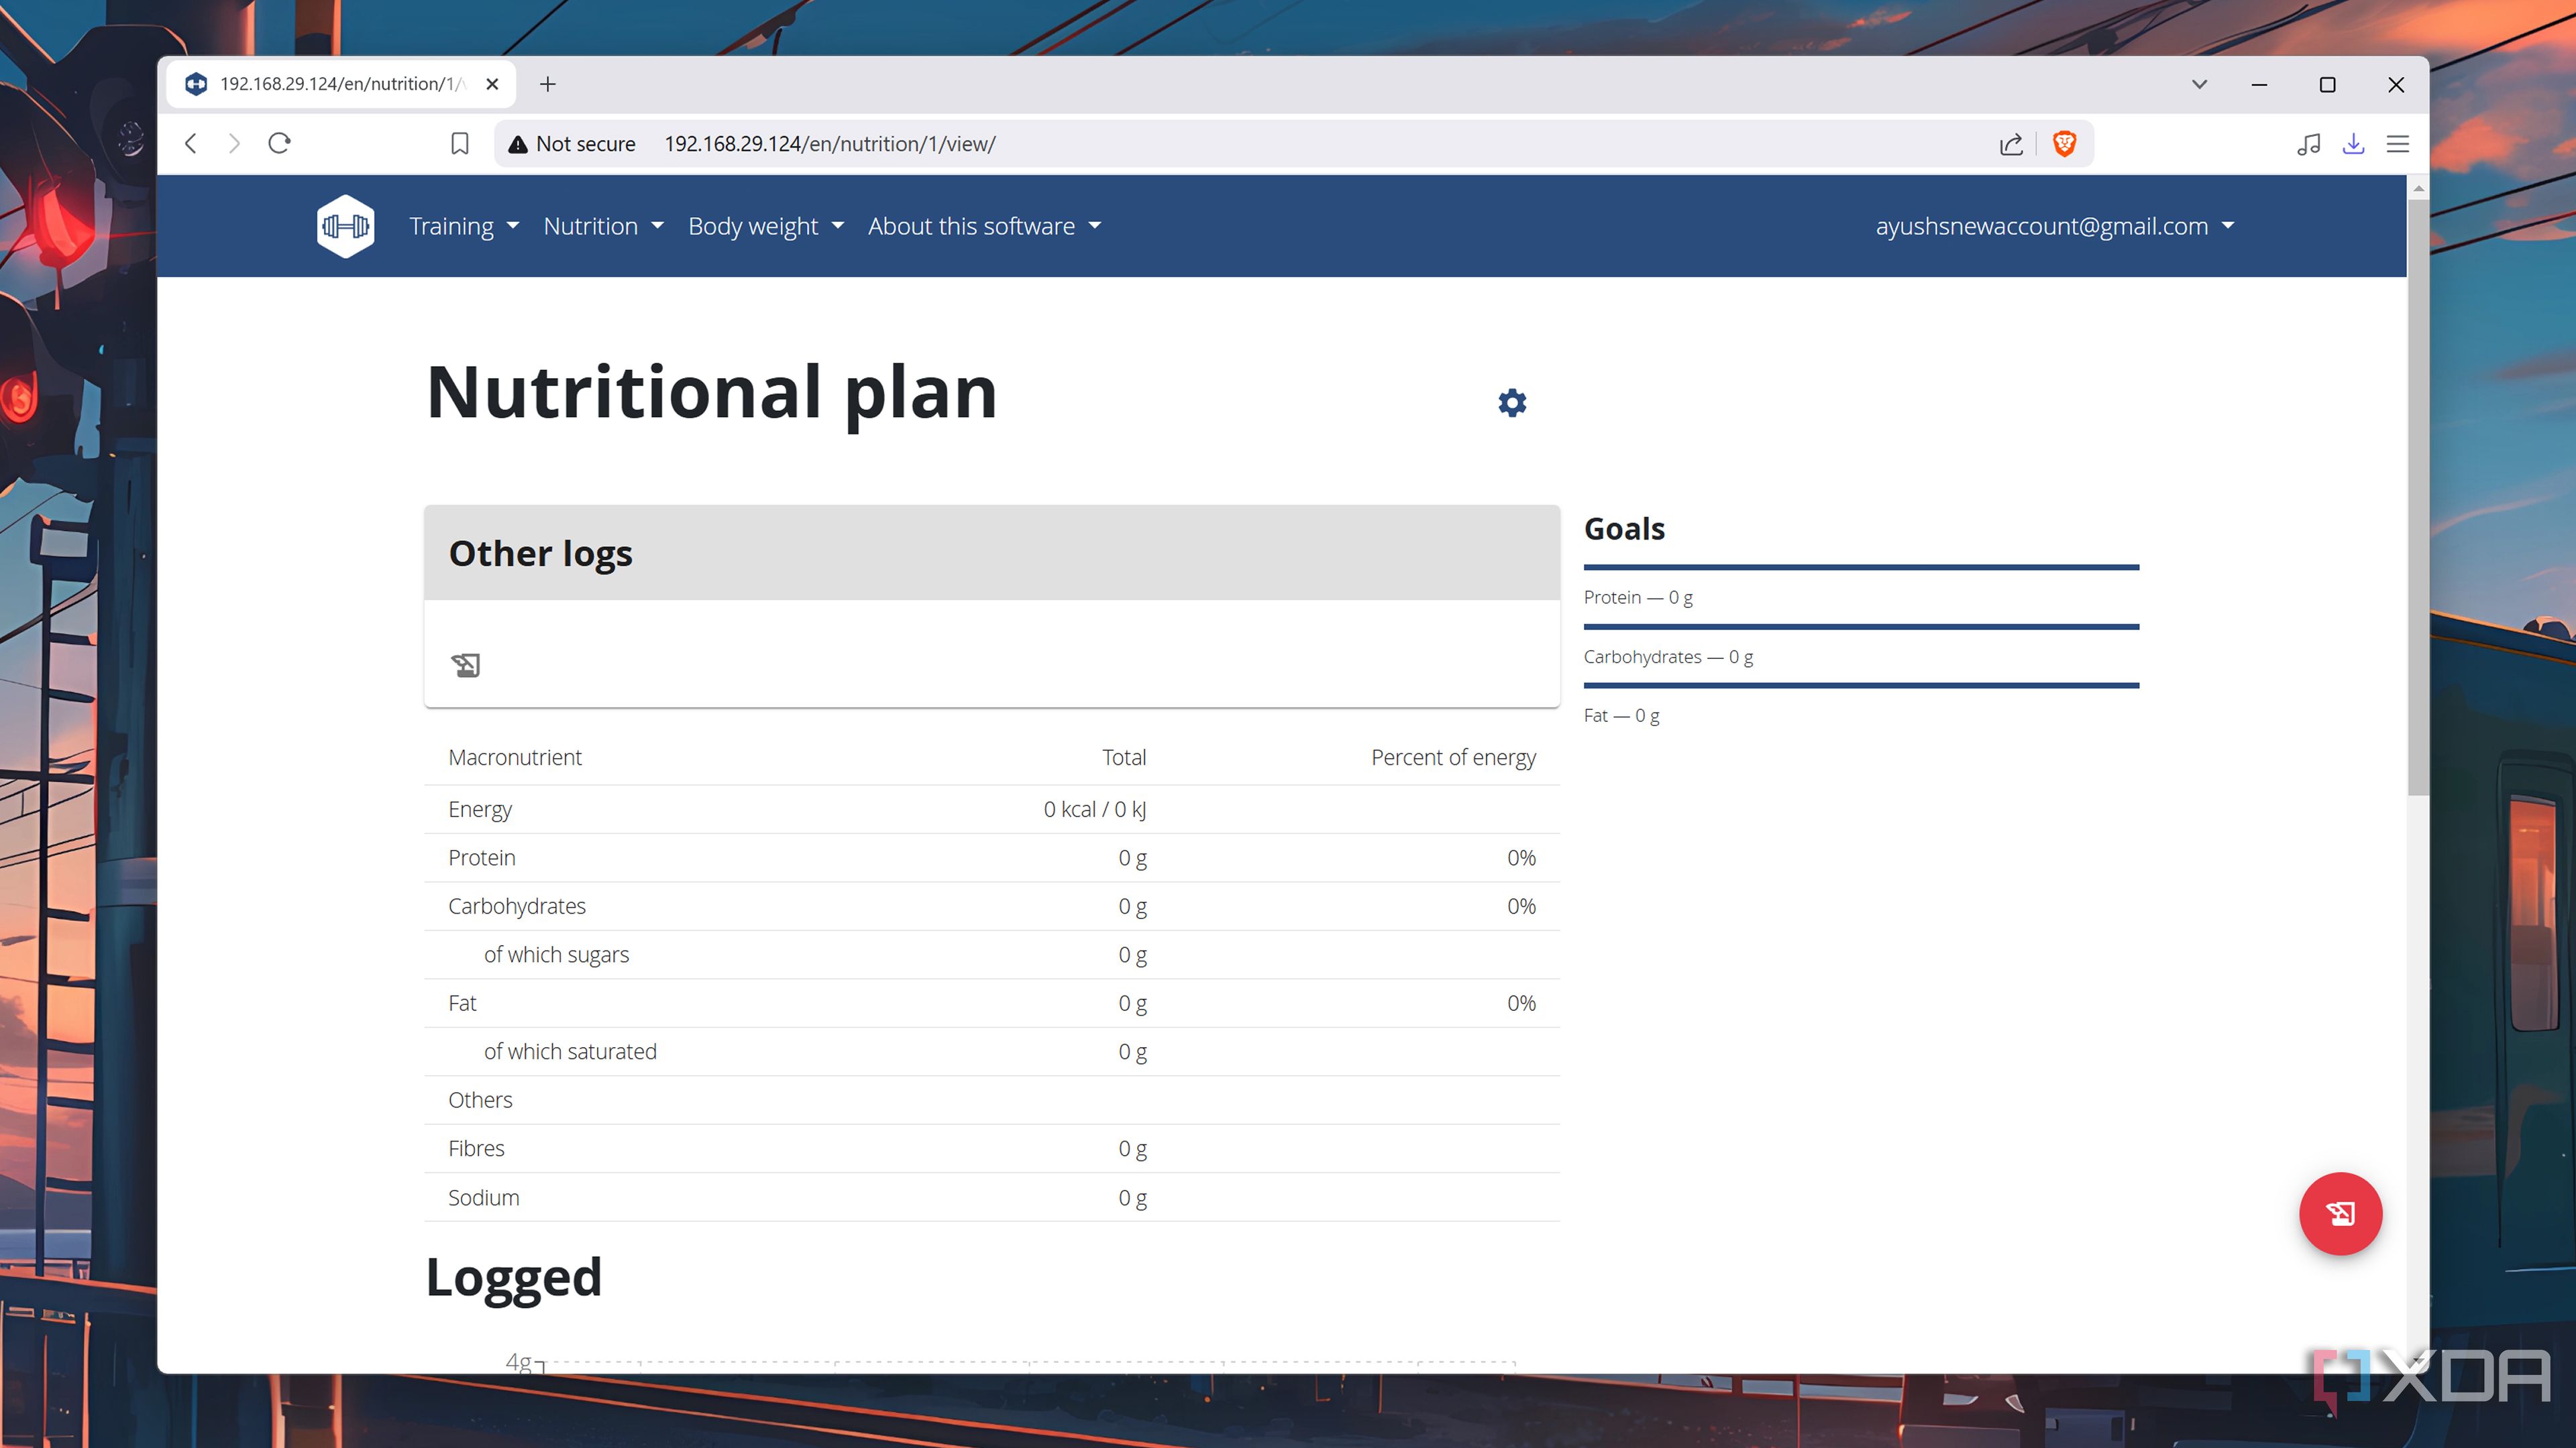Click 'of which sugars' row label

click(x=556, y=955)
